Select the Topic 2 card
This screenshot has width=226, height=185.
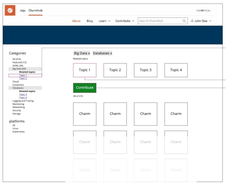(x=115, y=70)
